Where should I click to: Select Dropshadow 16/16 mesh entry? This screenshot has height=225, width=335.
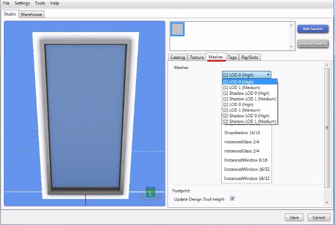[x=242, y=133]
